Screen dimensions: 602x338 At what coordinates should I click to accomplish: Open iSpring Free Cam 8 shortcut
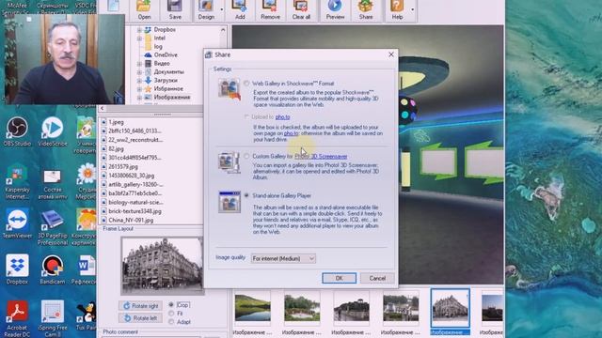(x=53, y=318)
